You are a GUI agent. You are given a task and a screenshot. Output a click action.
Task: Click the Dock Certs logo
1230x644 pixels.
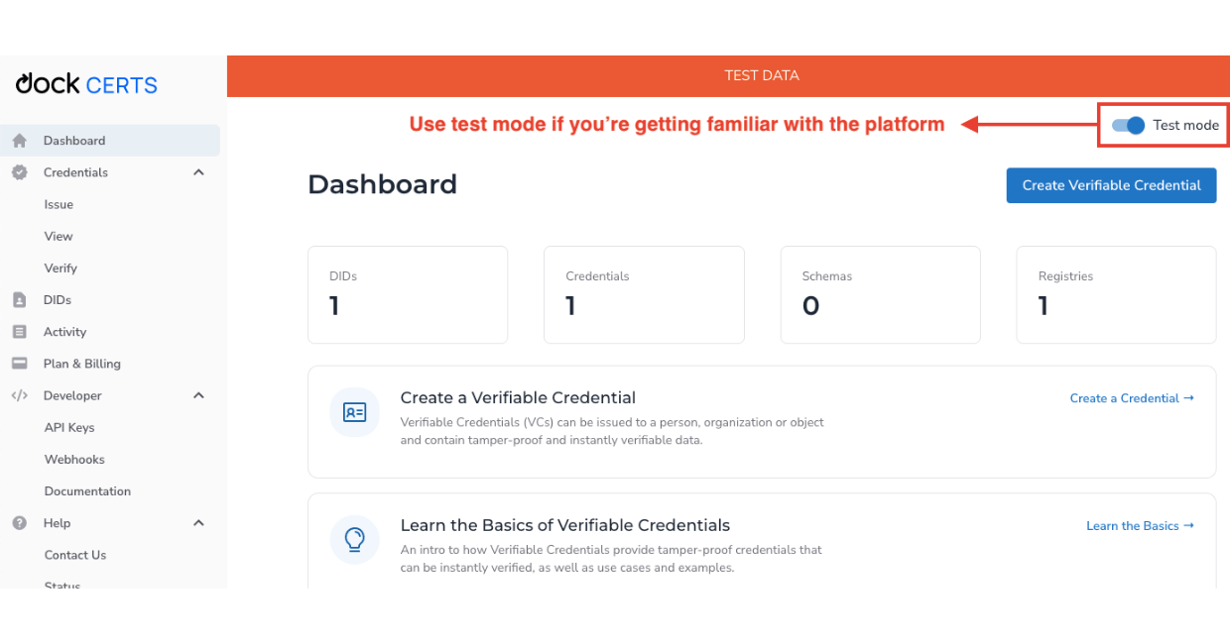pyautogui.click(x=86, y=84)
